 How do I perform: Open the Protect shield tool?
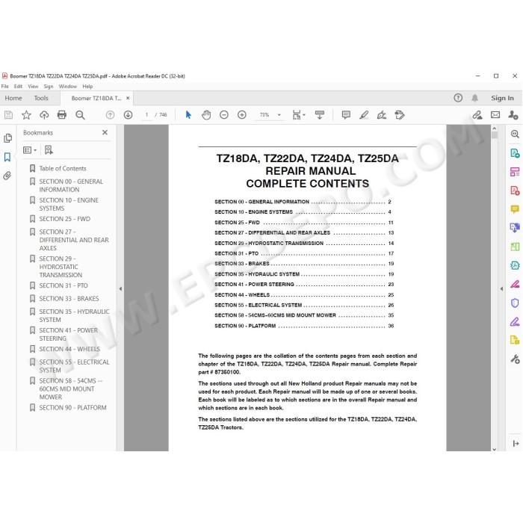pyautogui.click(x=515, y=303)
